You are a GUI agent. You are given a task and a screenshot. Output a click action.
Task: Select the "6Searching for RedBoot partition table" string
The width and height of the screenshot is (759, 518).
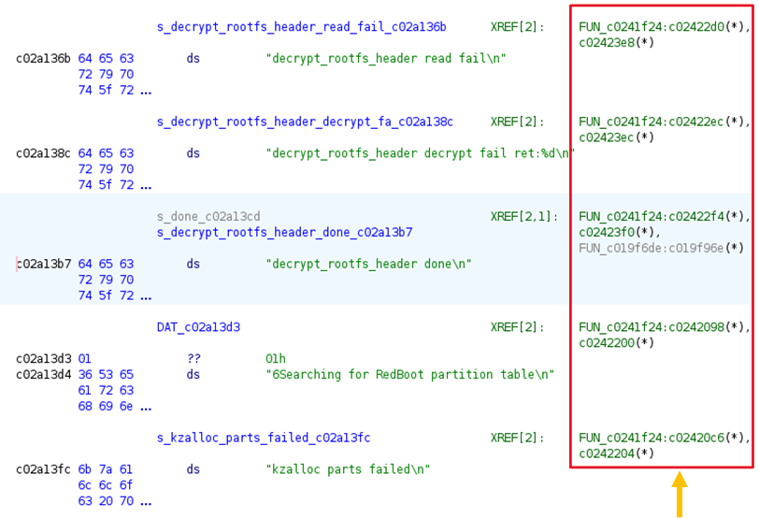click(409, 374)
